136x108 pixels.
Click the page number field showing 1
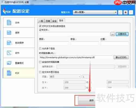tap(85, 77)
